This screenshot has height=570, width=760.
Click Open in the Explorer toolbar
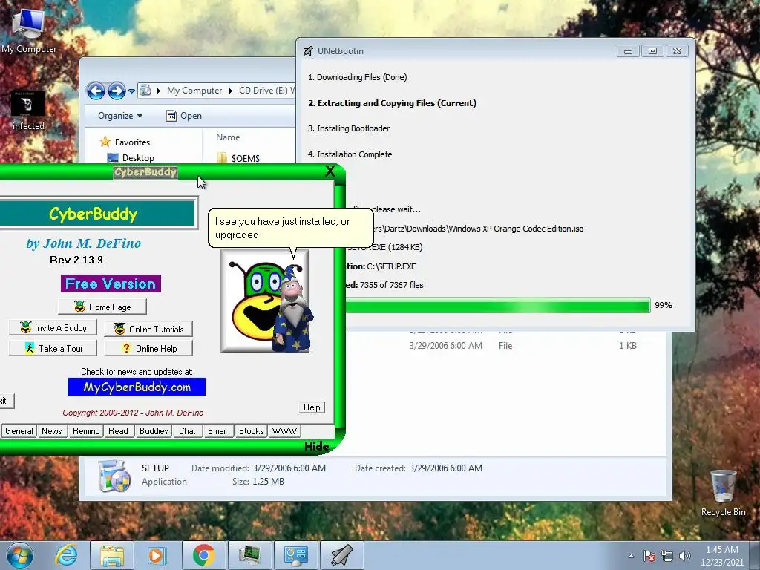click(184, 115)
